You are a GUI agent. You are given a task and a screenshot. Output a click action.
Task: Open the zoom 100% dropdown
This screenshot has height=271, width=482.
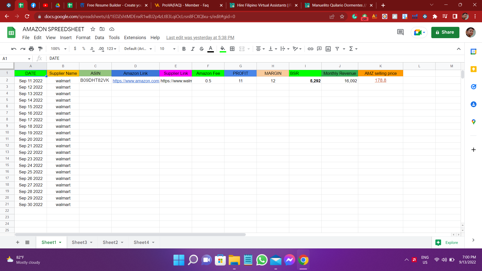58,49
